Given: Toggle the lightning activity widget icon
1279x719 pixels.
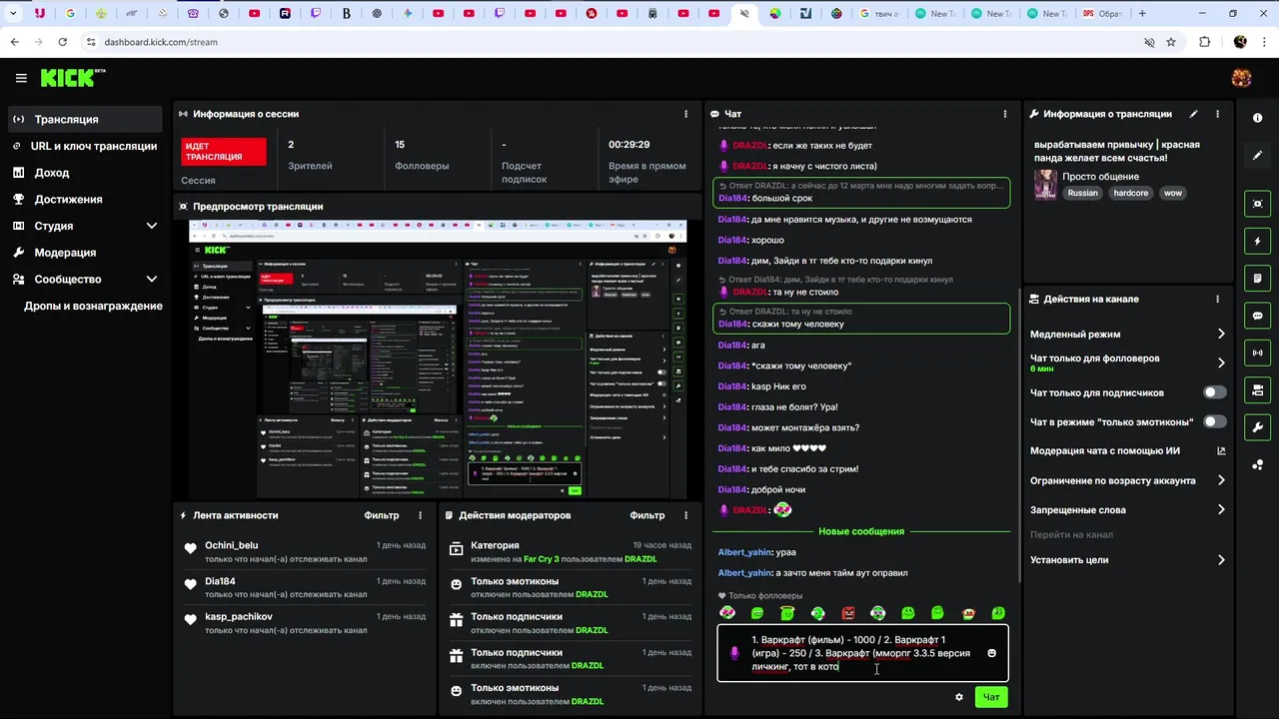Looking at the screenshot, I should point(1257,242).
